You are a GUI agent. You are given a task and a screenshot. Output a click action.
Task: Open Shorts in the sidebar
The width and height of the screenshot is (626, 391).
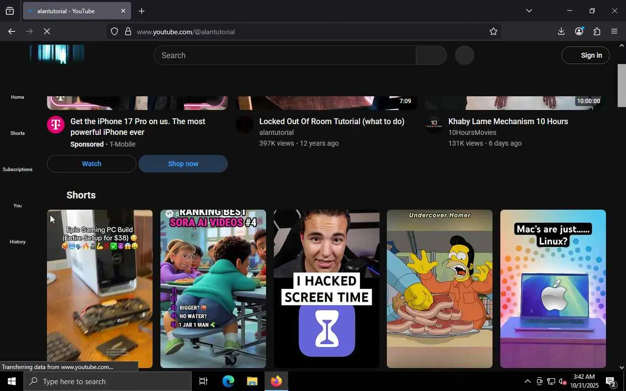point(18,133)
